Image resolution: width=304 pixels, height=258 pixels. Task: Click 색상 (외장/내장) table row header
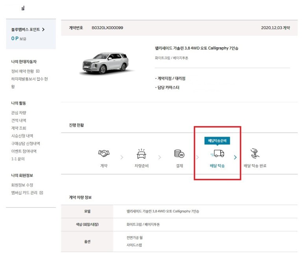(87, 225)
